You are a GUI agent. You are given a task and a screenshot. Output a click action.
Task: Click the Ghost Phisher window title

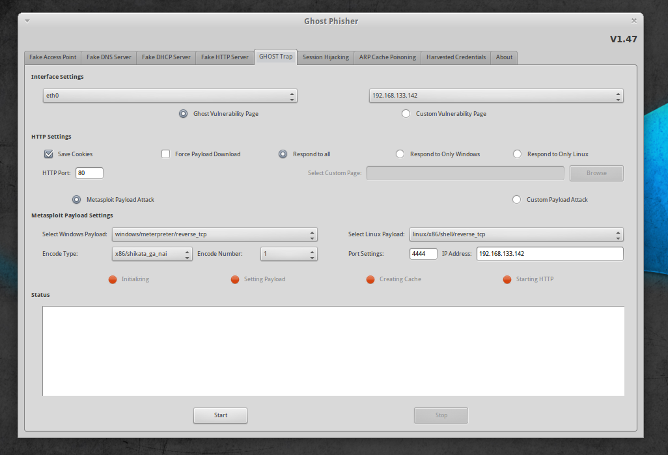click(x=331, y=21)
